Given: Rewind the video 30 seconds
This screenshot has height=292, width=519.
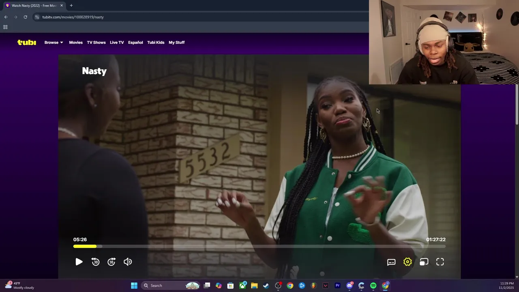Looking at the screenshot, I should coord(95,262).
